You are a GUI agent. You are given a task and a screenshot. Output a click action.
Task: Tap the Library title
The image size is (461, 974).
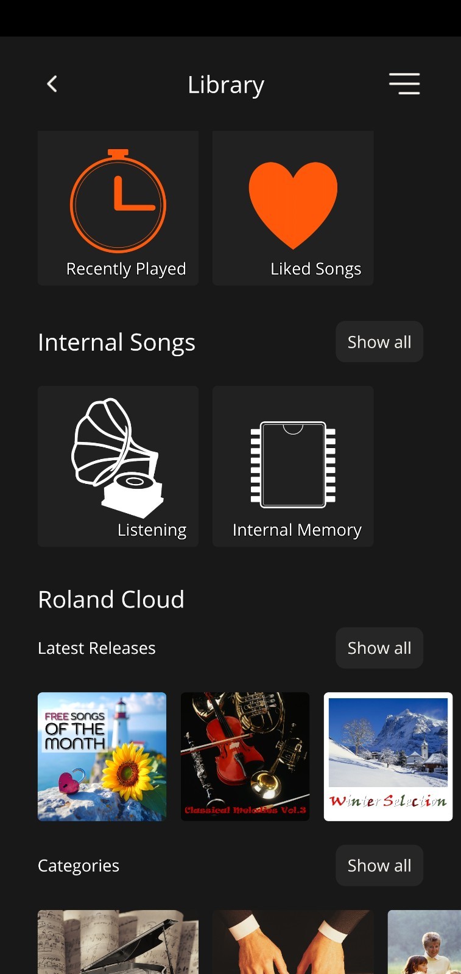click(226, 85)
